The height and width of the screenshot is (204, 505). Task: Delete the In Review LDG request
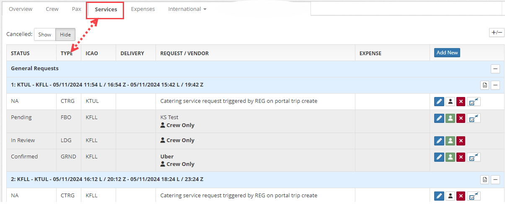click(461, 141)
